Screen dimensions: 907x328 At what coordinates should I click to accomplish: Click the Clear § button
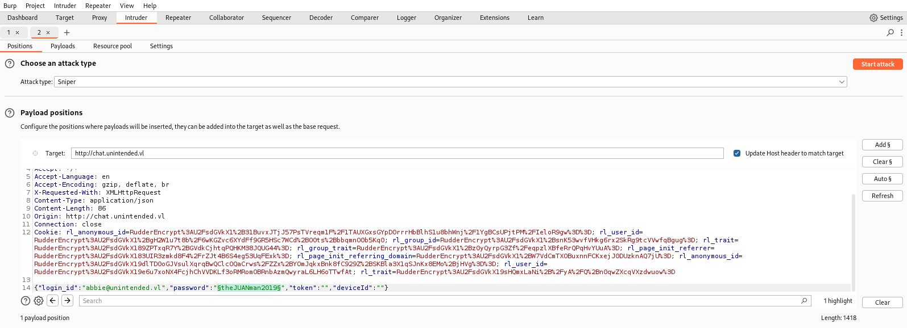(x=883, y=162)
